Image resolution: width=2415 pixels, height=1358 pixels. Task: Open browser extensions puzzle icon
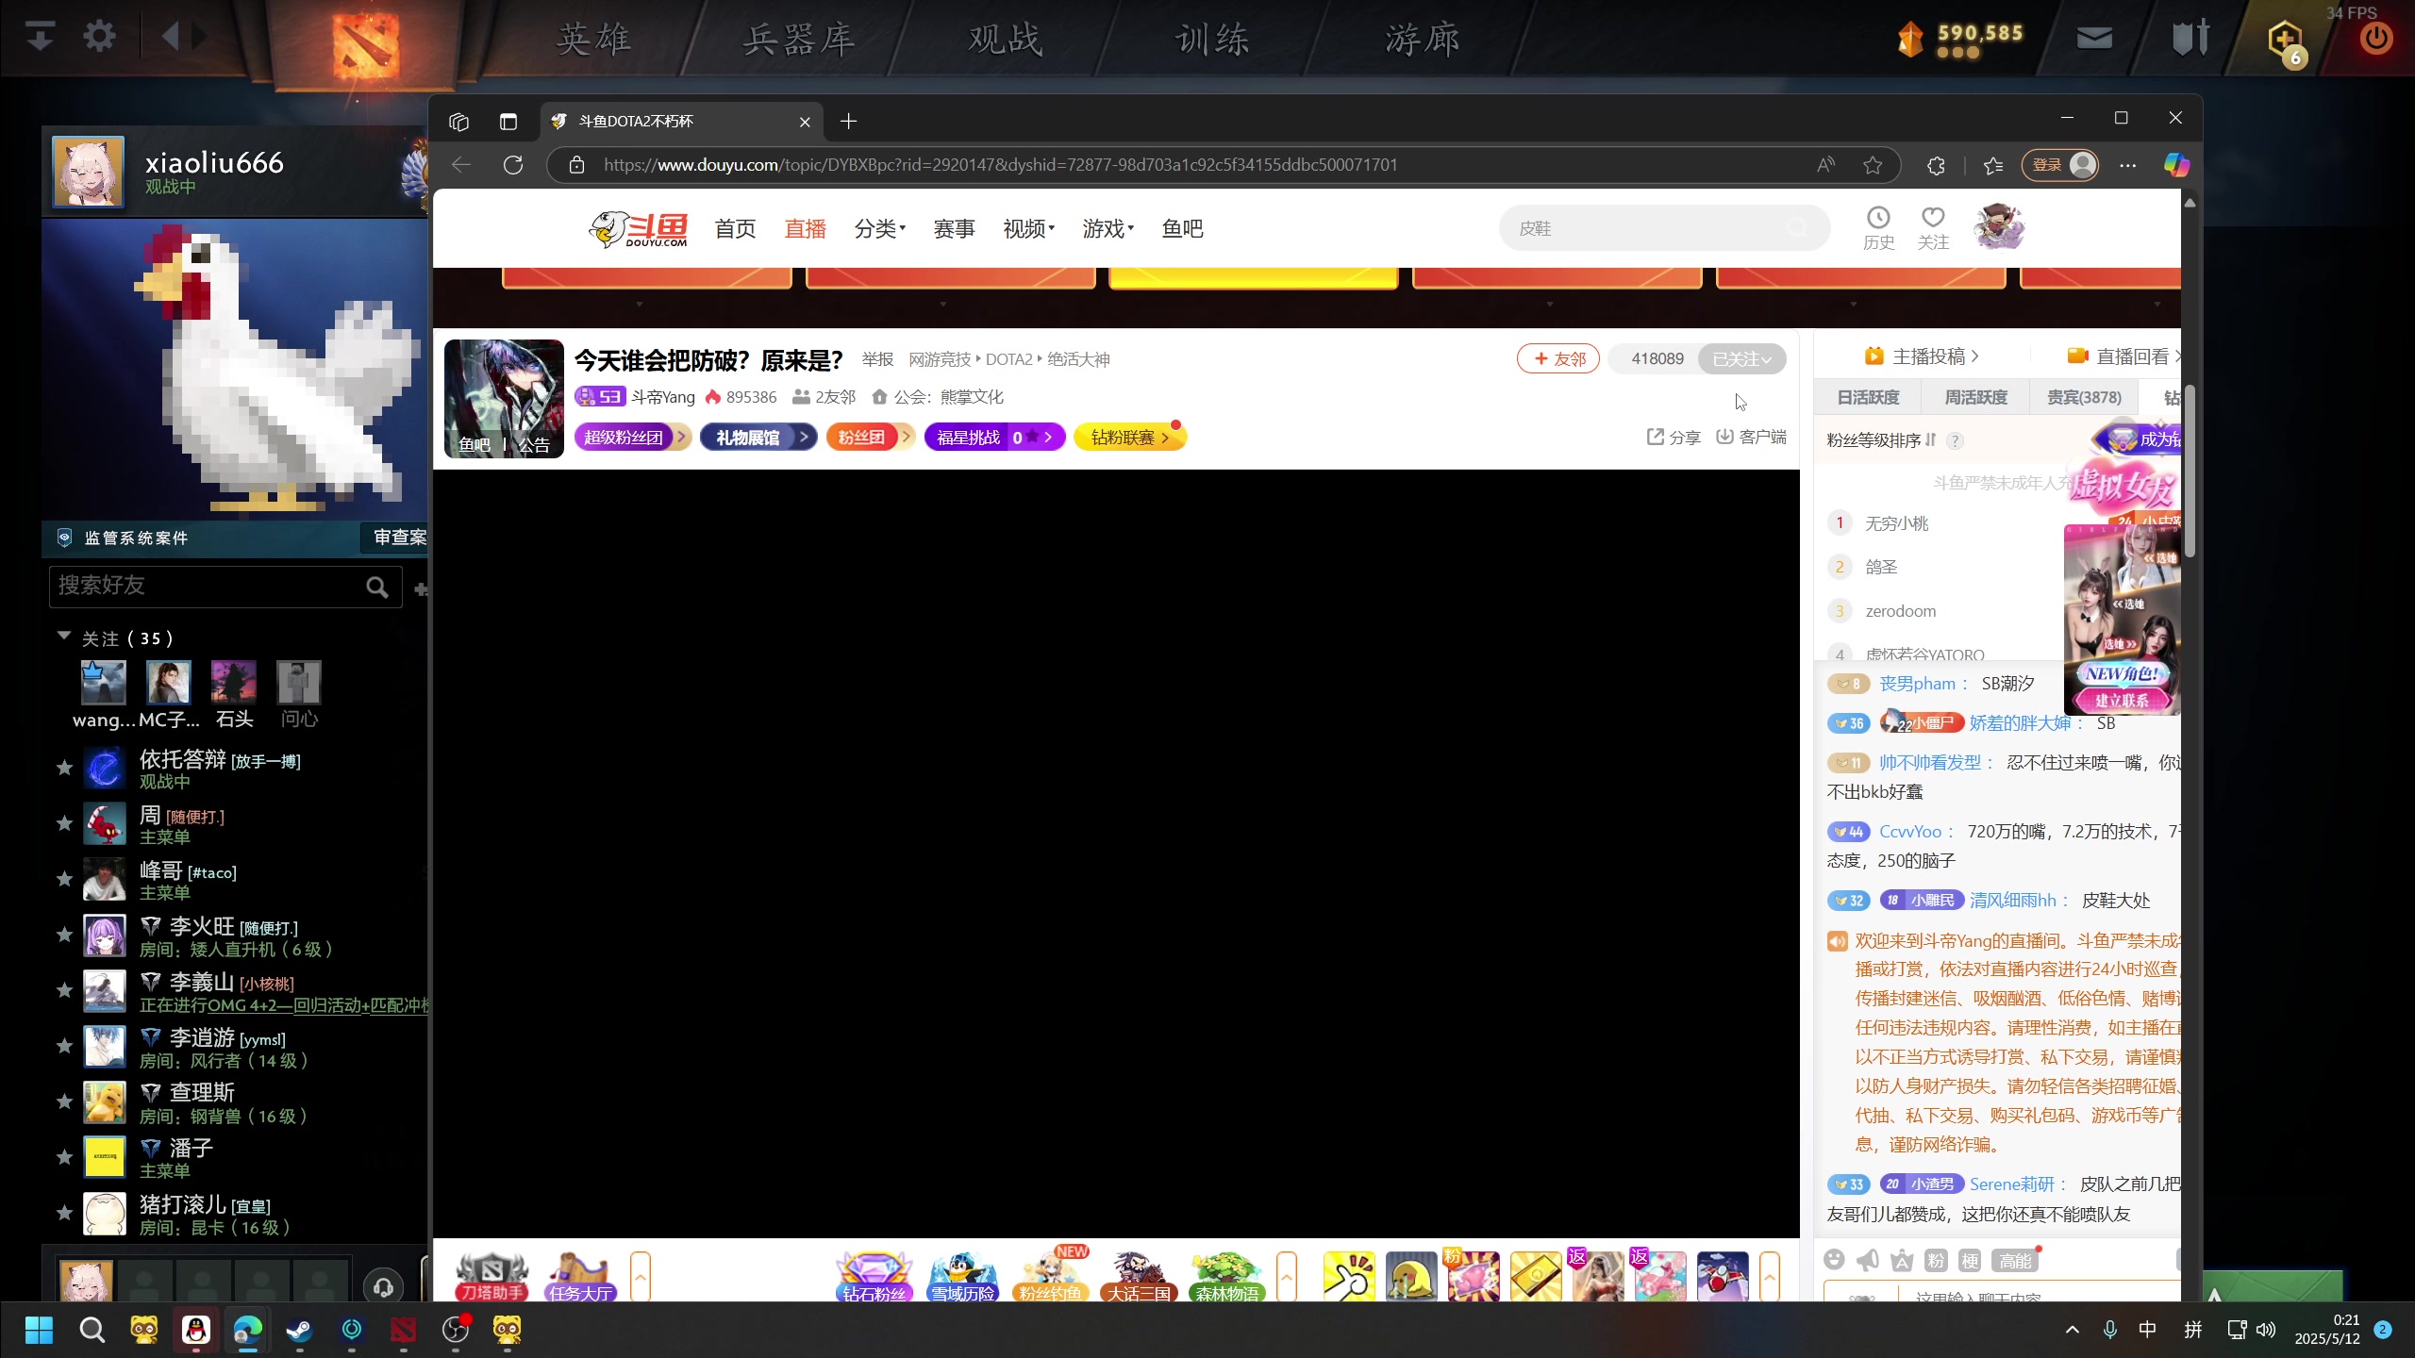coord(1936,165)
